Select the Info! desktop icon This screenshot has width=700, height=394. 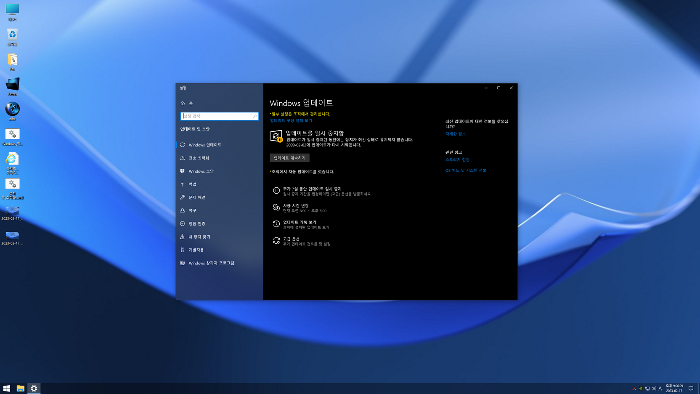point(12,112)
